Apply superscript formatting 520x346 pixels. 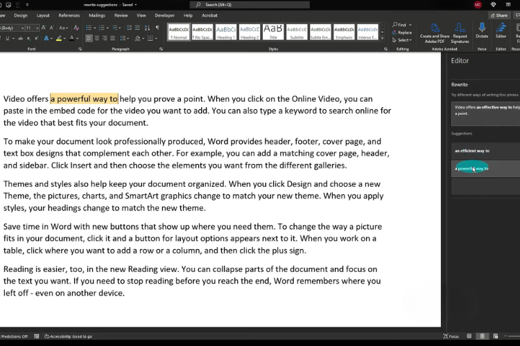pos(37,39)
